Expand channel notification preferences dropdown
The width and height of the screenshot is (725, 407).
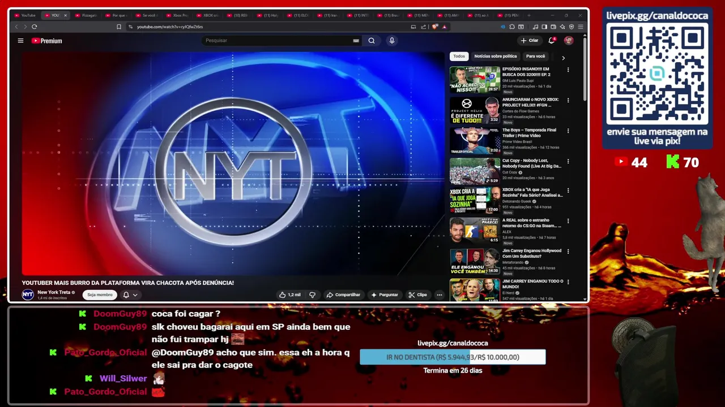point(135,295)
